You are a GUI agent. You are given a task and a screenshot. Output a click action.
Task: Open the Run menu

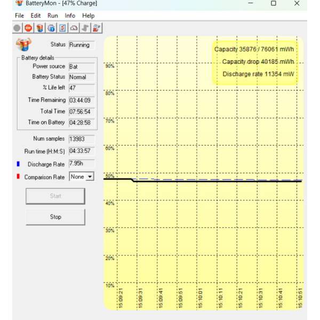(x=53, y=15)
